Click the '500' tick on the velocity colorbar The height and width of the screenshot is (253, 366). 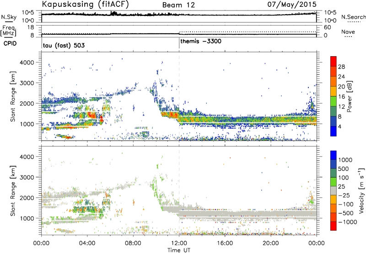[x=344, y=169]
